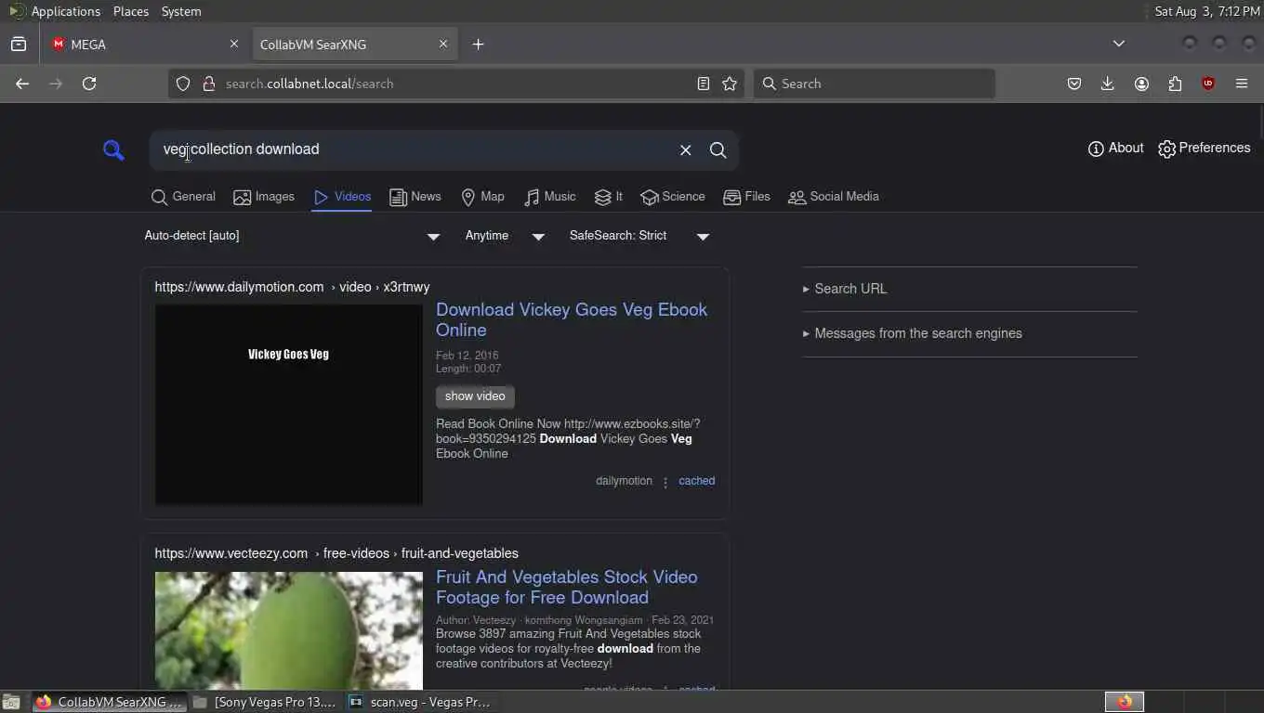Close the CollabVM SearXNG tab
This screenshot has width=1264, height=713.
pyautogui.click(x=443, y=44)
